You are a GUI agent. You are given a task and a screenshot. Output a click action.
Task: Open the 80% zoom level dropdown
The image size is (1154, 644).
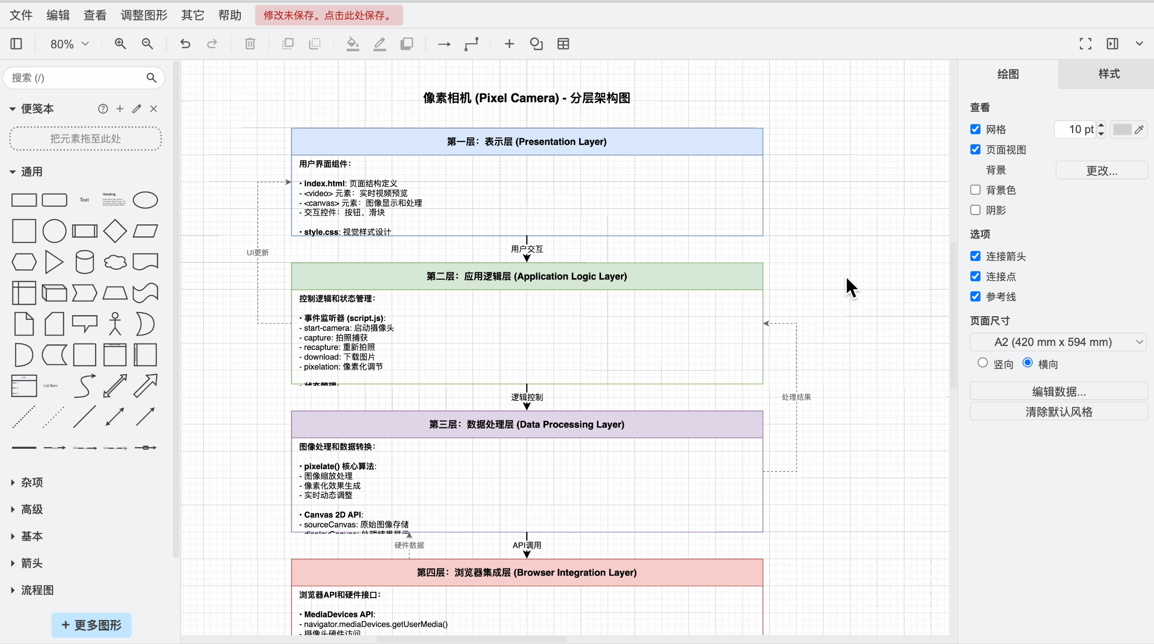[x=69, y=44]
